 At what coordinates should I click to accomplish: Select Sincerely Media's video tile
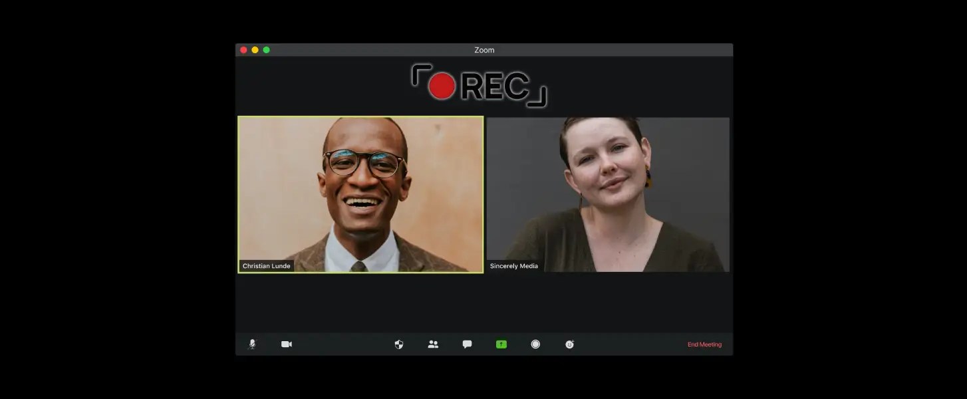click(607, 194)
